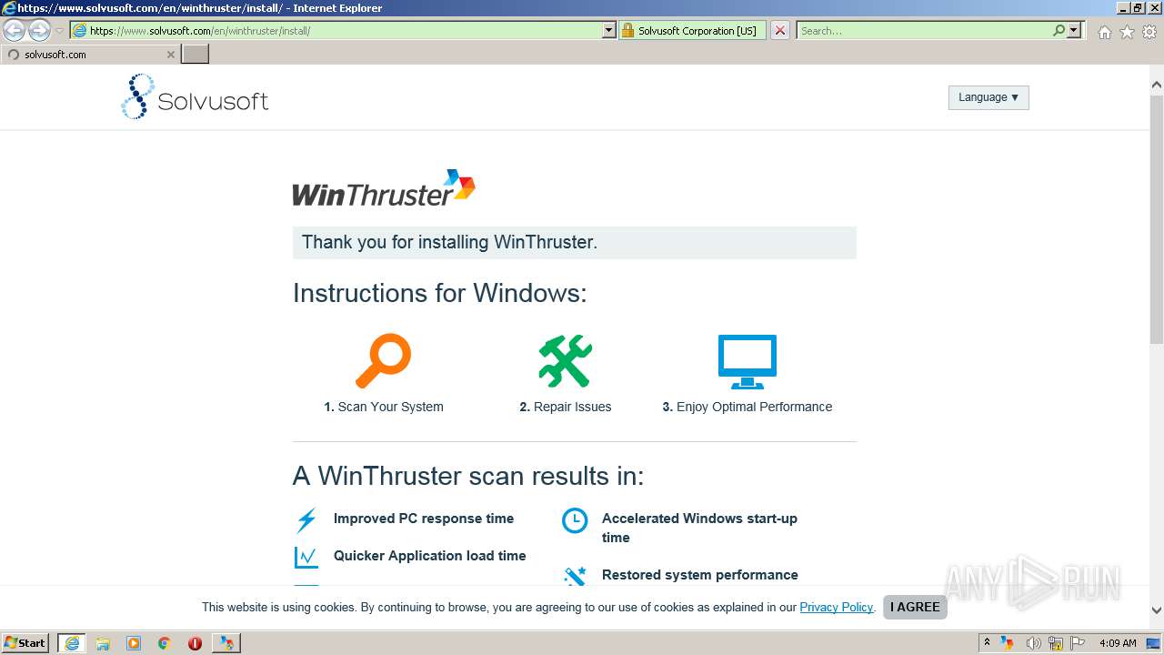Viewport: 1164px width, 655px height.
Task: Open the Privacy Policy link
Action: tap(836, 607)
